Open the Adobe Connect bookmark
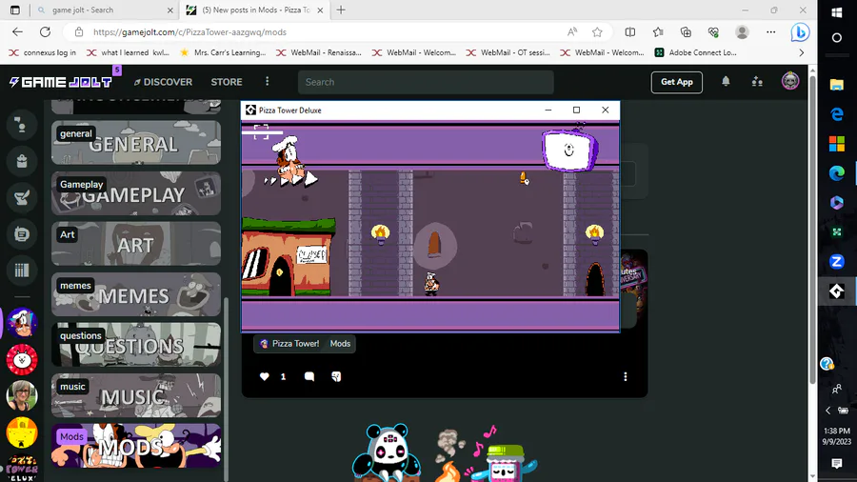This screenshot has height=482, width=857. click(x=696, y=52)
